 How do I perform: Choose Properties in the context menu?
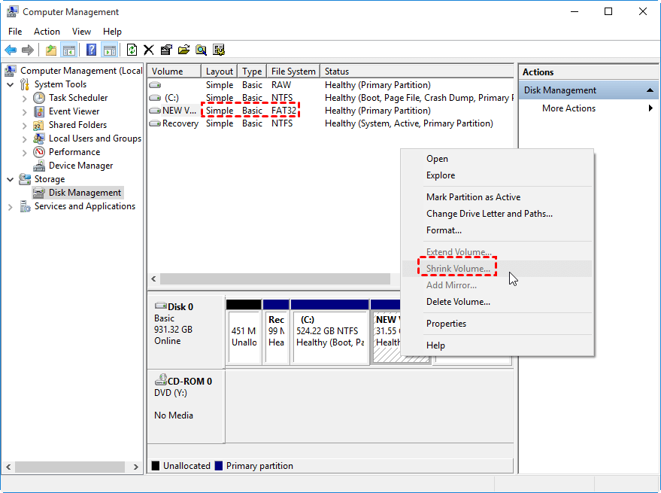click(x=497, y=324)
